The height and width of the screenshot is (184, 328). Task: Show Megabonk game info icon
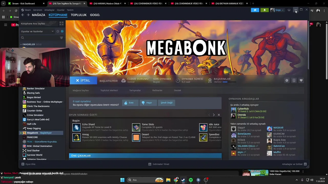coord(294,80)
